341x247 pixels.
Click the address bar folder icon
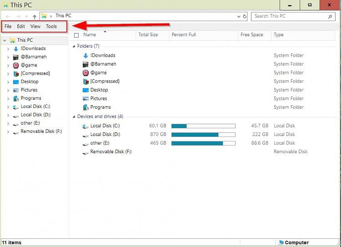[44, 16]
